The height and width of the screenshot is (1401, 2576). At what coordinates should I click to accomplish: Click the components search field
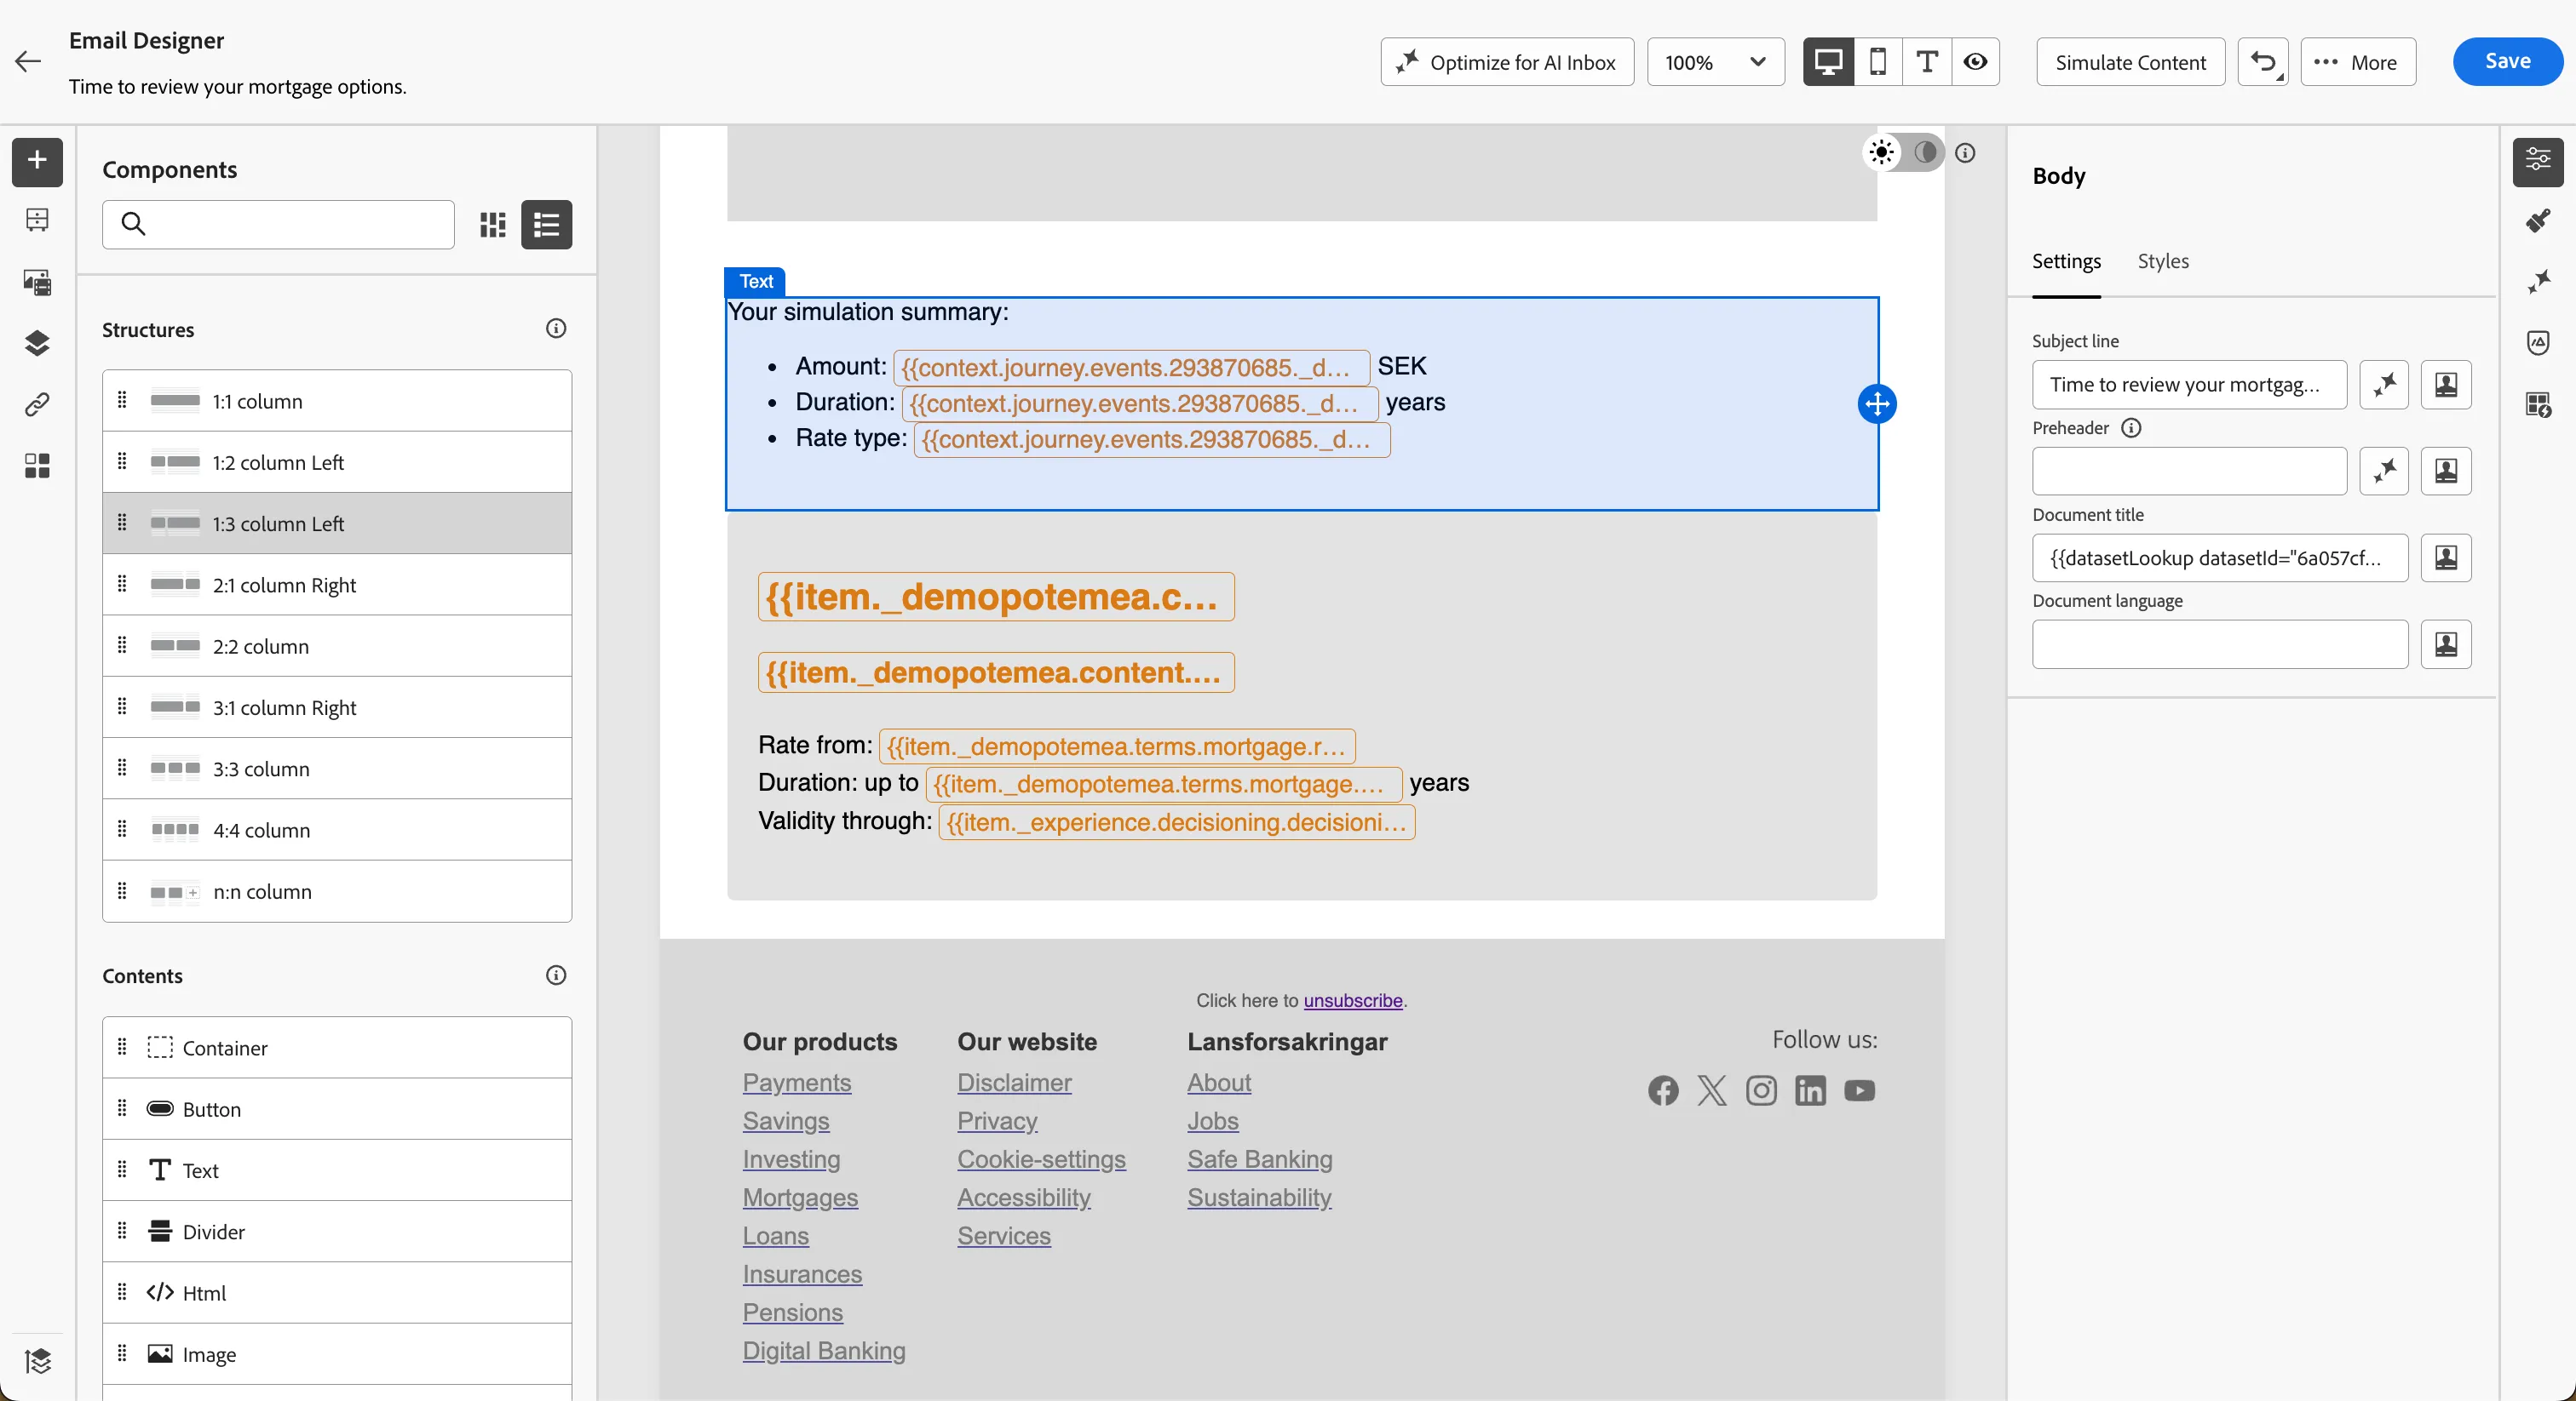pyautogui.click(x=278, y=224)
